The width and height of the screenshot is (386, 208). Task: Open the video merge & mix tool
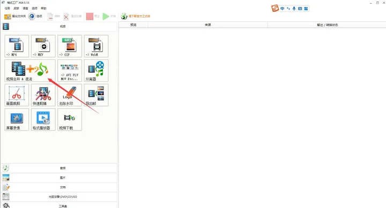[30, 71]
